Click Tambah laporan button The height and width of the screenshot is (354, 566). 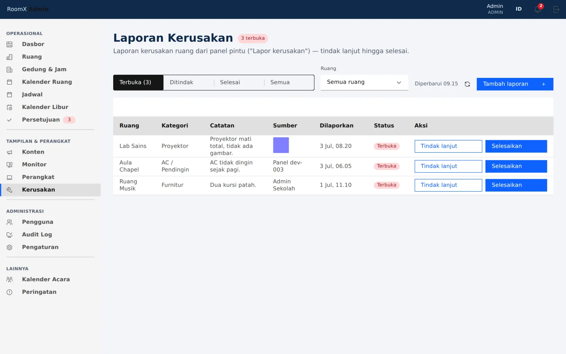[x=515, y=84]
